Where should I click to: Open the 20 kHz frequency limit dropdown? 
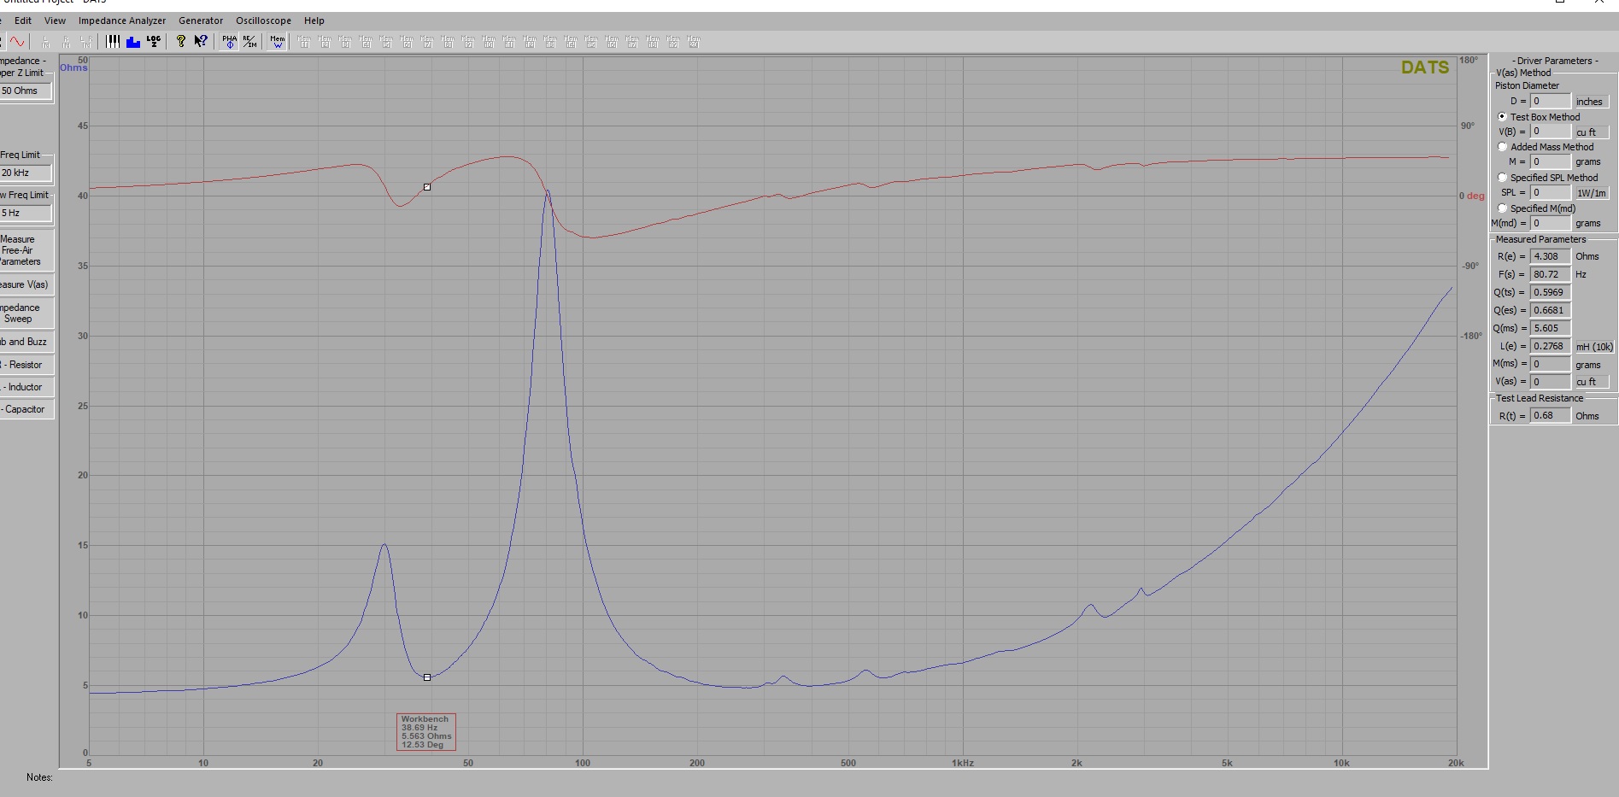26,173
